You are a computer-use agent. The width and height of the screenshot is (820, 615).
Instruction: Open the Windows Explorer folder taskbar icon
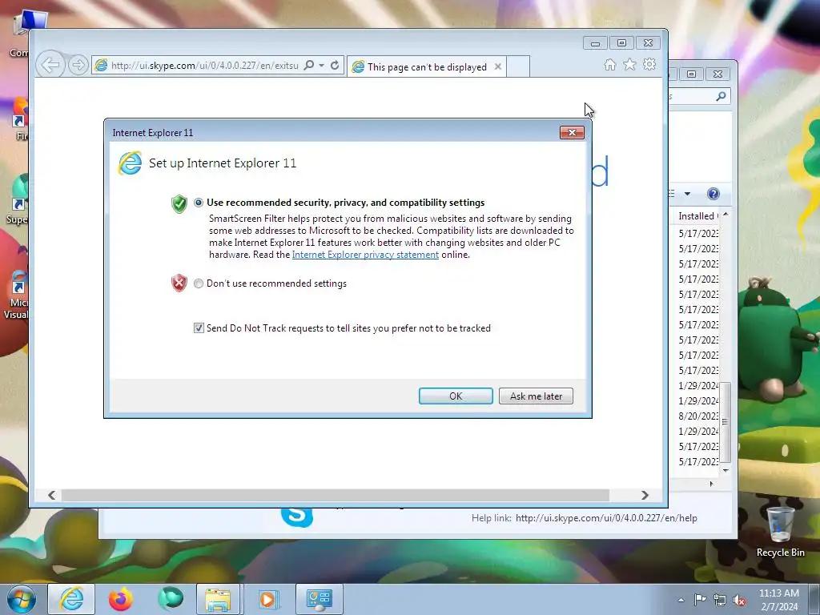click(x=218, y=599)
